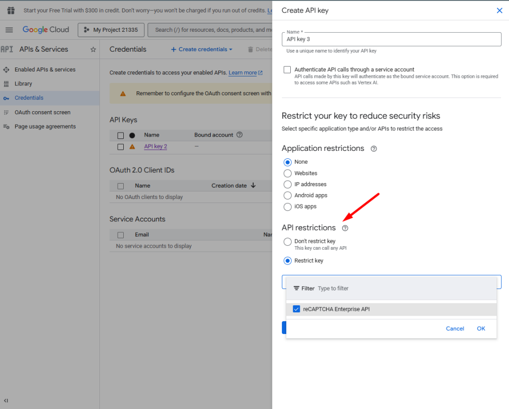The image size is (509, 409).
Task: Select the Websites application restriction
Action: pos(288,173)
